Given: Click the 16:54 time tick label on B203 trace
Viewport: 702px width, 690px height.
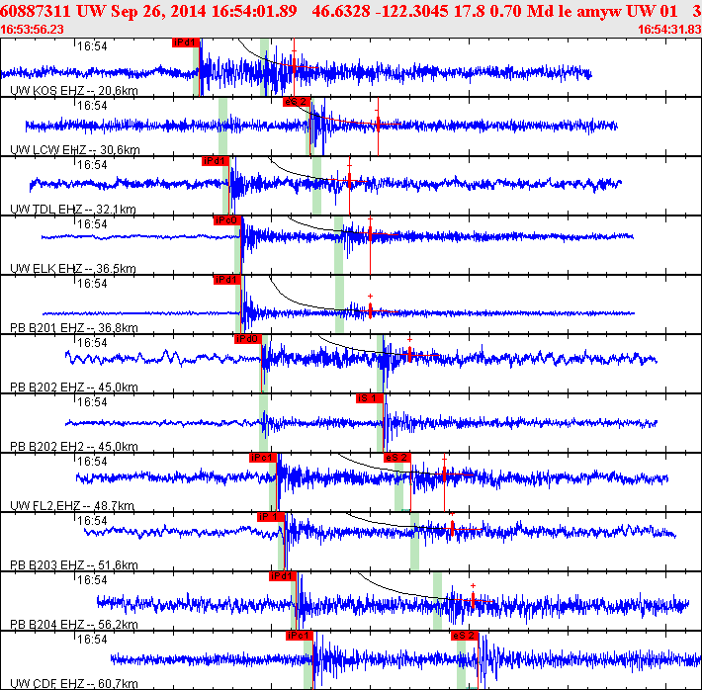Looking at the screenshot, I should coord(92,521).
